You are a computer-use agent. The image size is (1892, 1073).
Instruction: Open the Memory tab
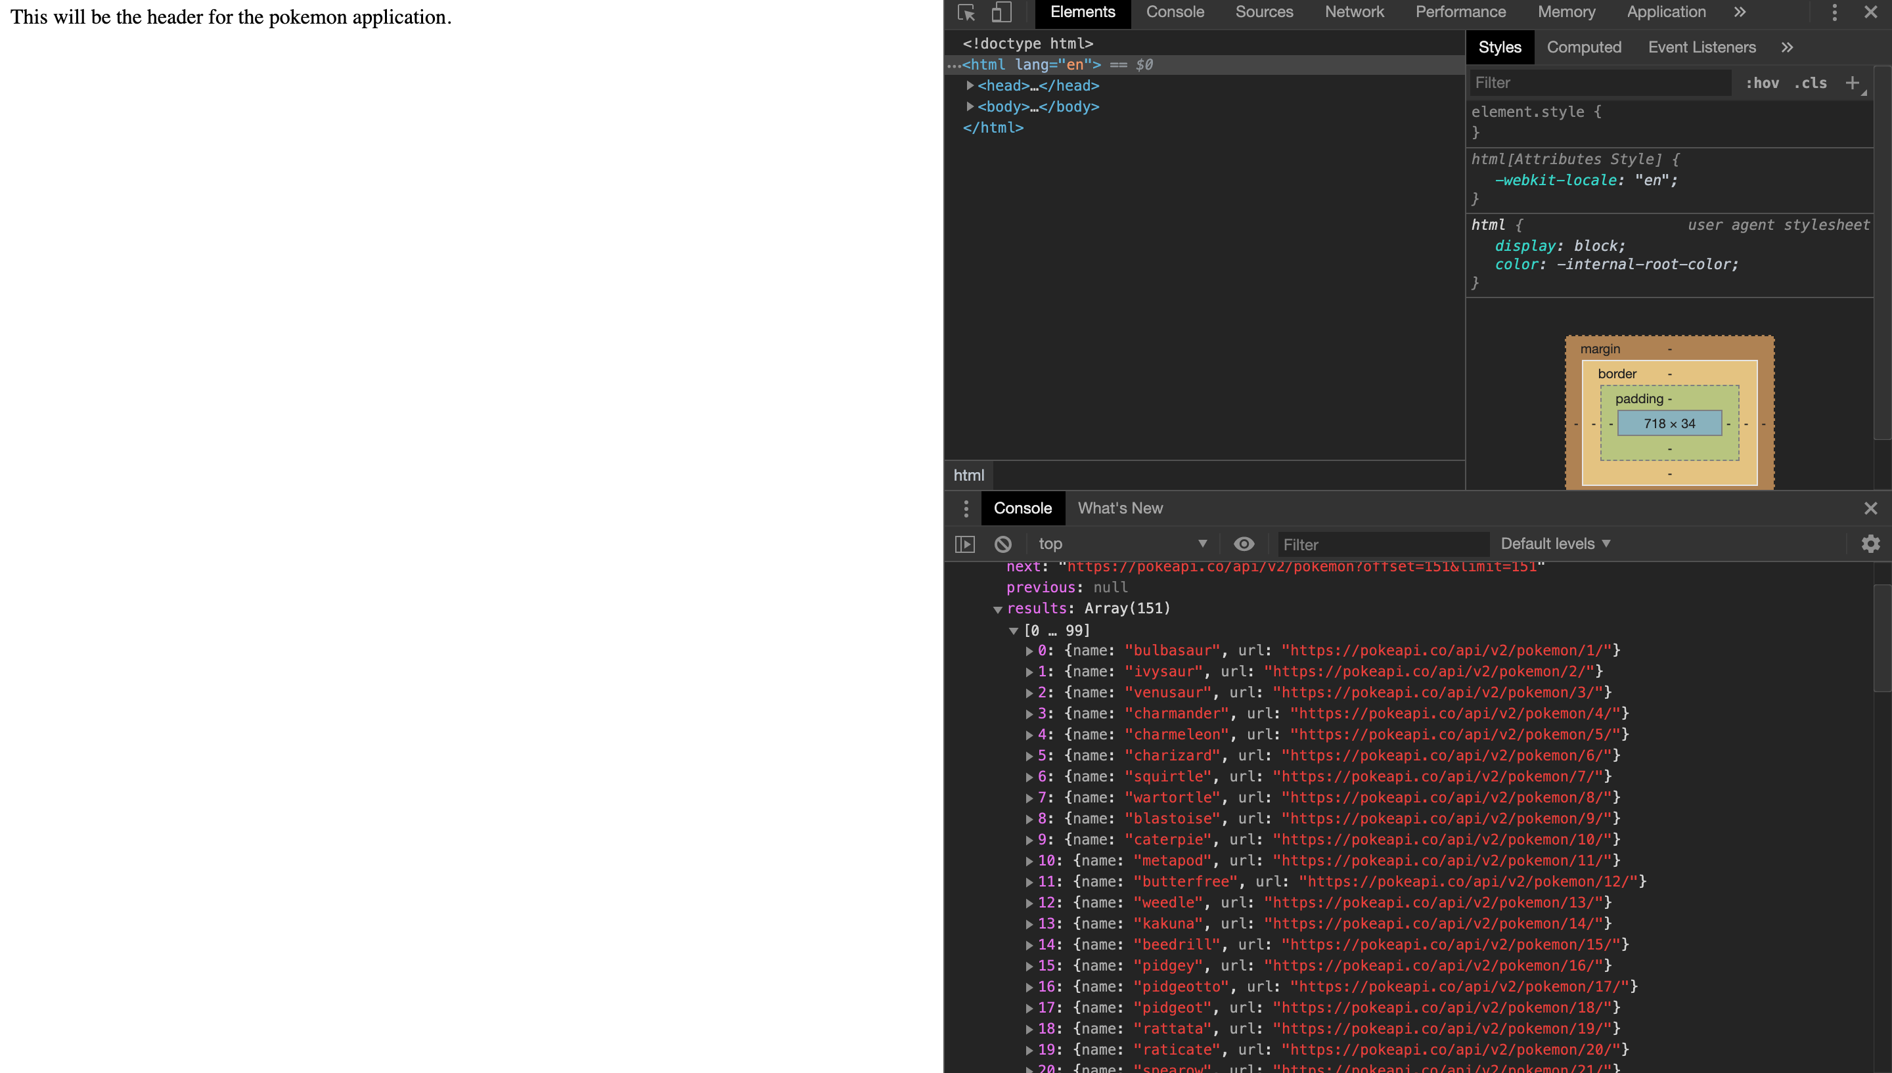1566,12
